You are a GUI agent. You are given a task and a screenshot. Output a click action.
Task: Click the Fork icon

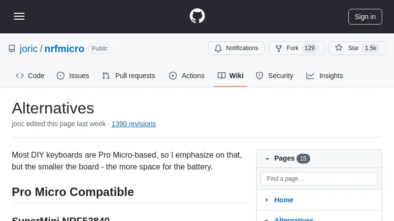tap(279, 48)
